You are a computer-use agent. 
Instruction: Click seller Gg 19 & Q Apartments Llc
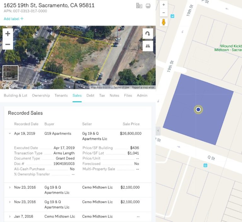click(95, 136)
